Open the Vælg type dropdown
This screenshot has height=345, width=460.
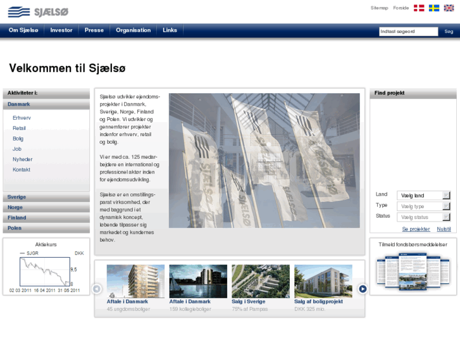[x=424, y=206]
